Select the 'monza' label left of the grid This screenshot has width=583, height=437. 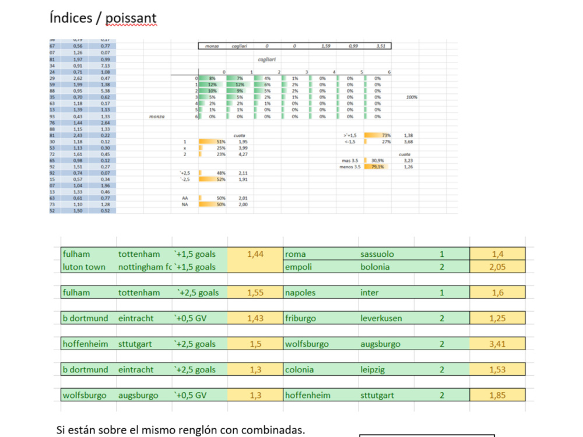157,117
